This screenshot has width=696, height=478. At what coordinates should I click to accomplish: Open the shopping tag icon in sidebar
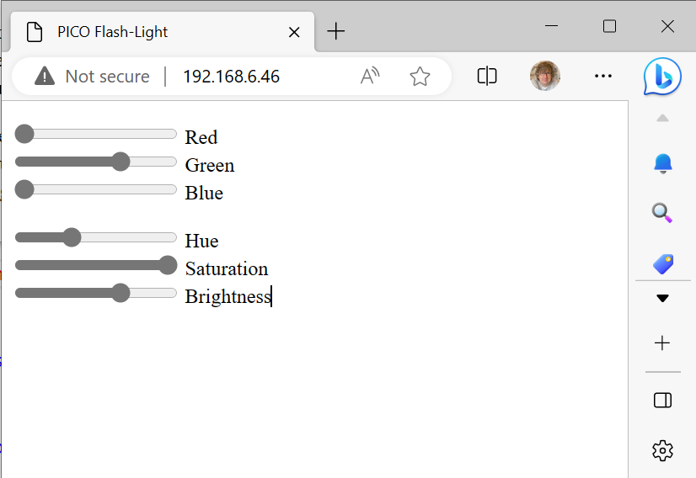point(663,264)
